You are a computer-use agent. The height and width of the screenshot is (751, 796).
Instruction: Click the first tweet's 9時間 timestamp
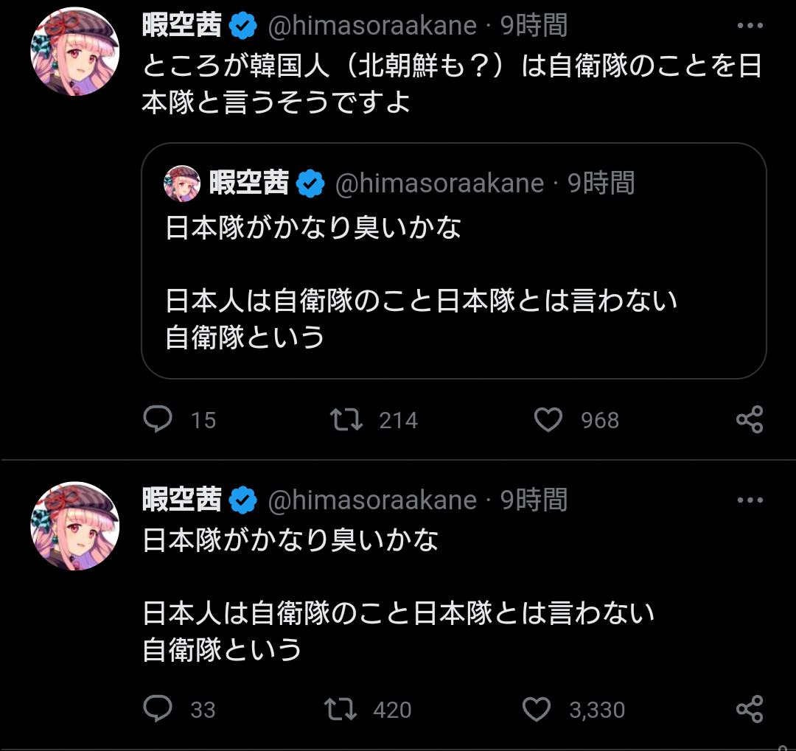[x=534, y=27]
